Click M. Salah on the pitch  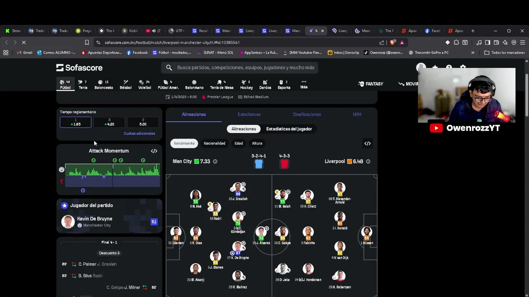(x=283, y=199)
